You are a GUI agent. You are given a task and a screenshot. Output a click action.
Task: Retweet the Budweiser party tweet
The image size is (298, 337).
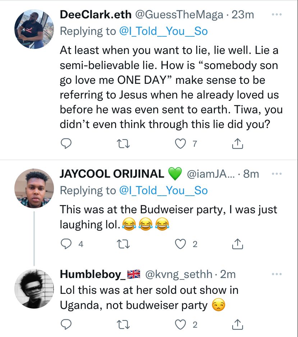point(123,244)
